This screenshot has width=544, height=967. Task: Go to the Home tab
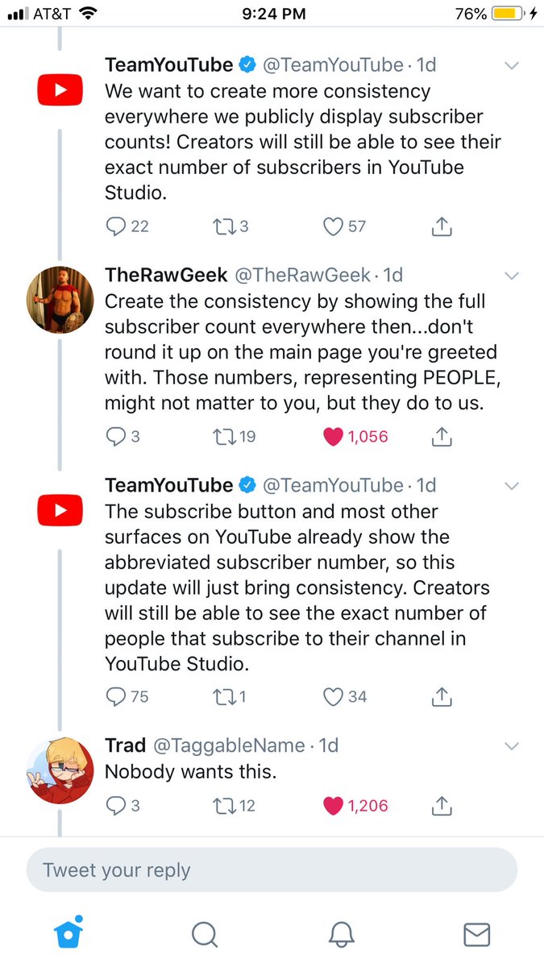pos(68,933)
